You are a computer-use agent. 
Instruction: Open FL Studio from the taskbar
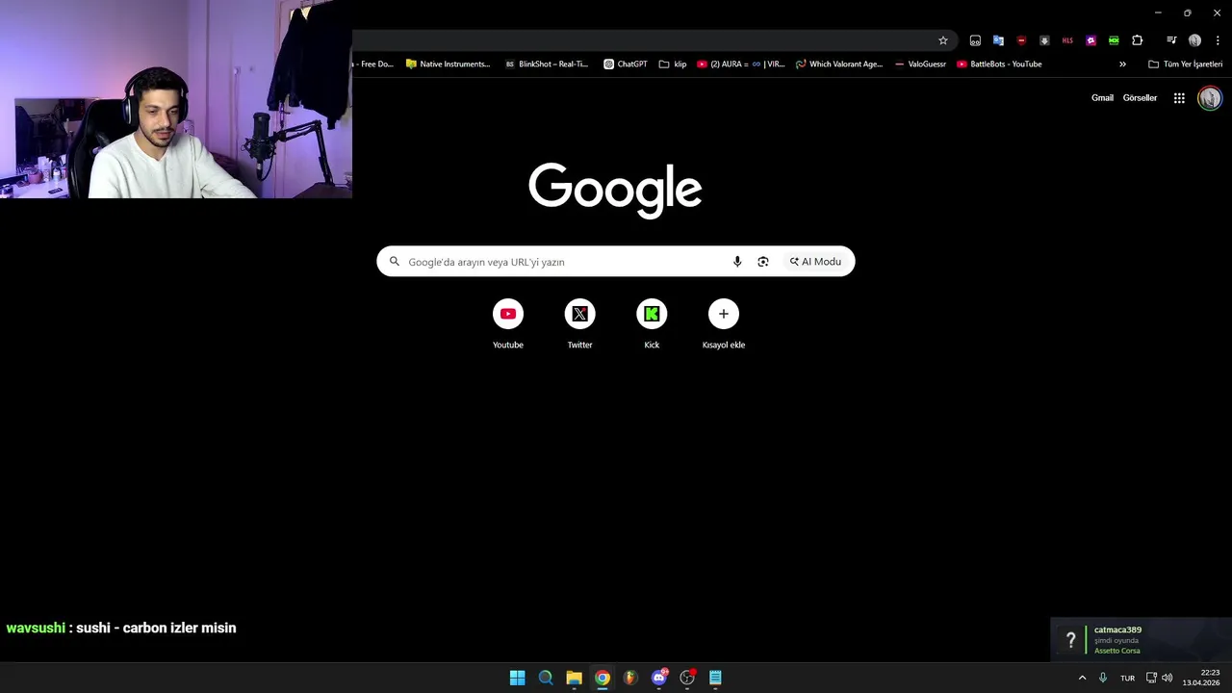630,678
